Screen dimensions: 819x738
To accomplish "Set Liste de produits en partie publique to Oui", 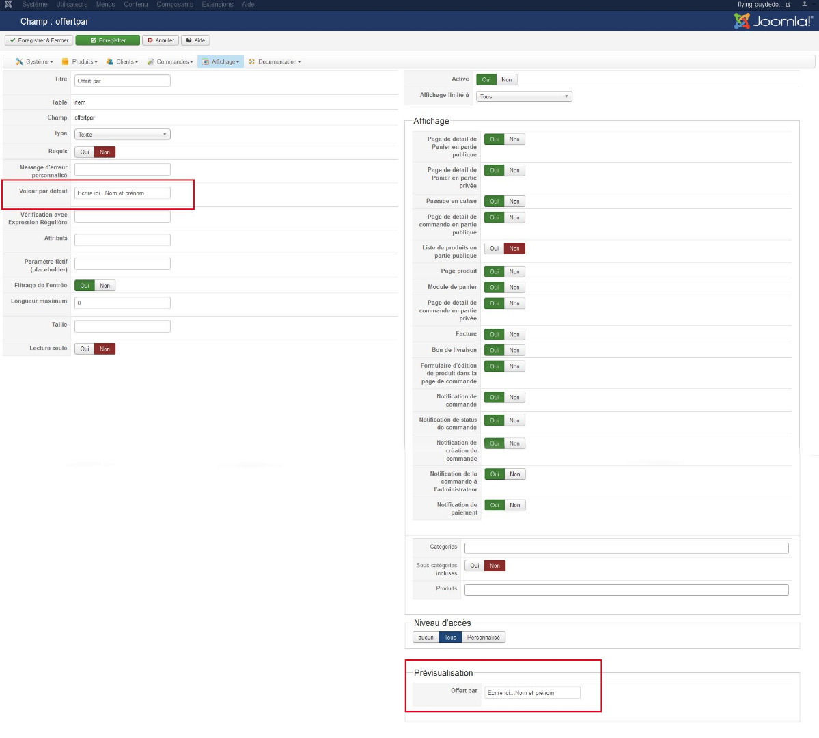I will click(494, 248).
